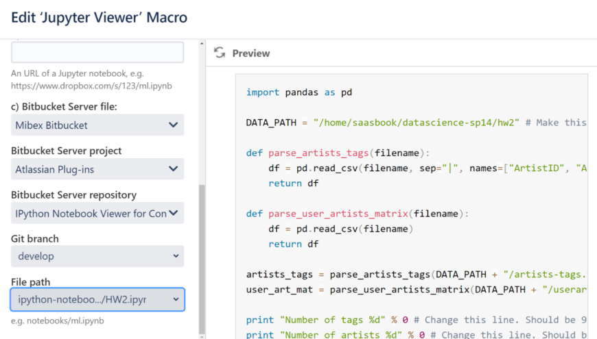The height and width of the screenshot is (339, 597).
Task: Click the Preview header label
Action: pos(250,53)
